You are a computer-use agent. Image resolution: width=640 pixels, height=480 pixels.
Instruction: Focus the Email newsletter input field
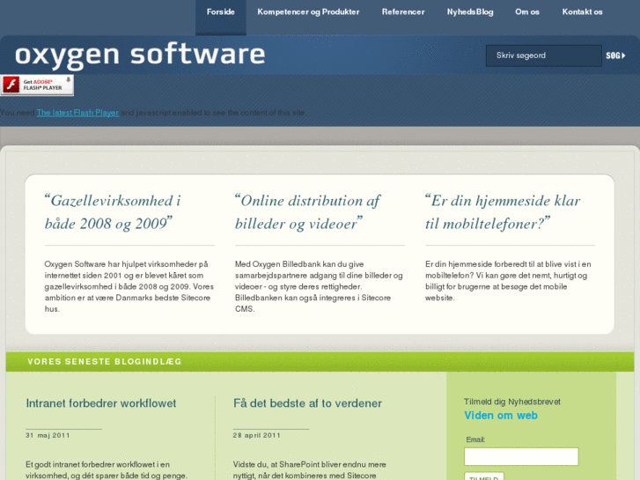pyautogui.click(x=521, y=456)
